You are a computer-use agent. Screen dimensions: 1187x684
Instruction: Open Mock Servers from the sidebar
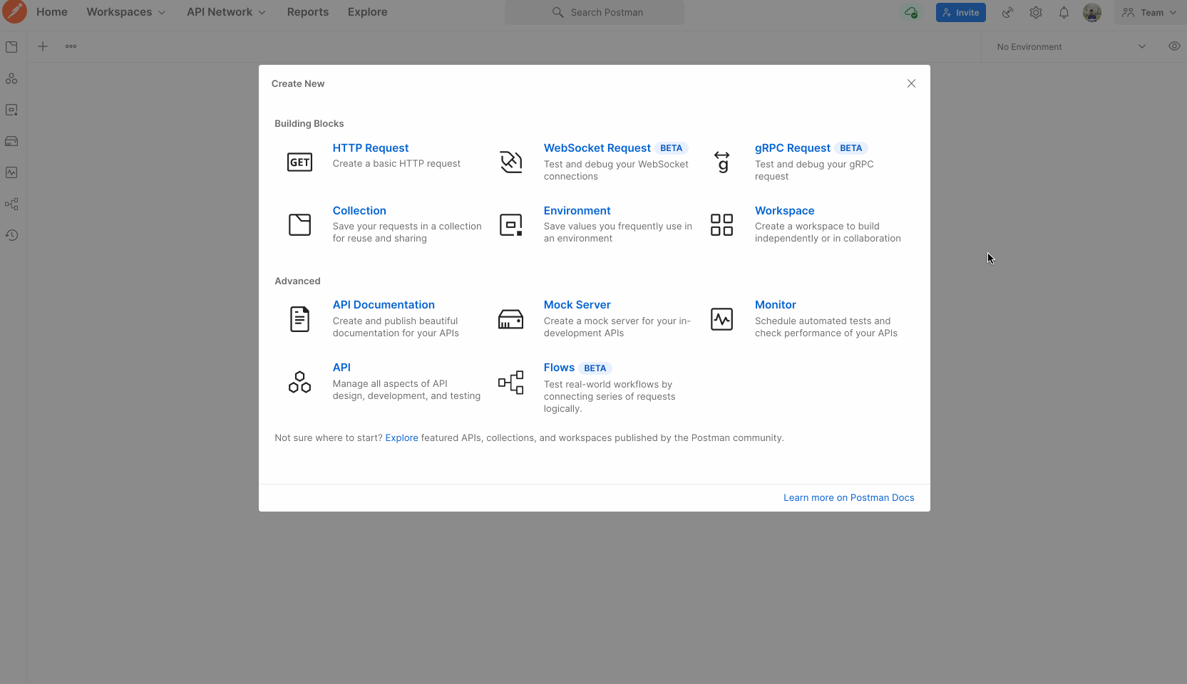point(11,141)
